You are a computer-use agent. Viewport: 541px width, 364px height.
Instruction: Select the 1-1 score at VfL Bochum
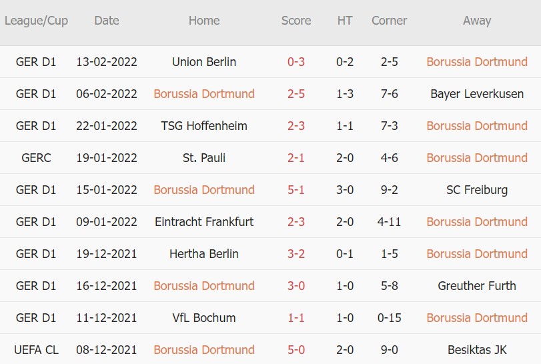point(296,318)
